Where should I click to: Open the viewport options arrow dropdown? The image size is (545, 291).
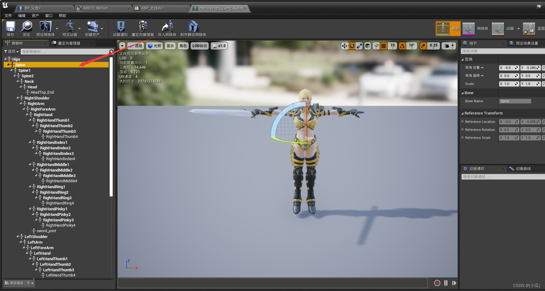tap(122, 46)
